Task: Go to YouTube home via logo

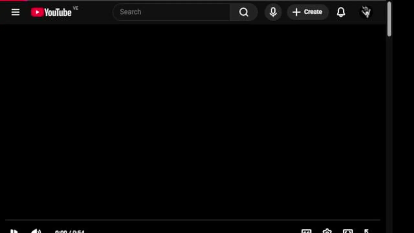Action: (51, 12)
